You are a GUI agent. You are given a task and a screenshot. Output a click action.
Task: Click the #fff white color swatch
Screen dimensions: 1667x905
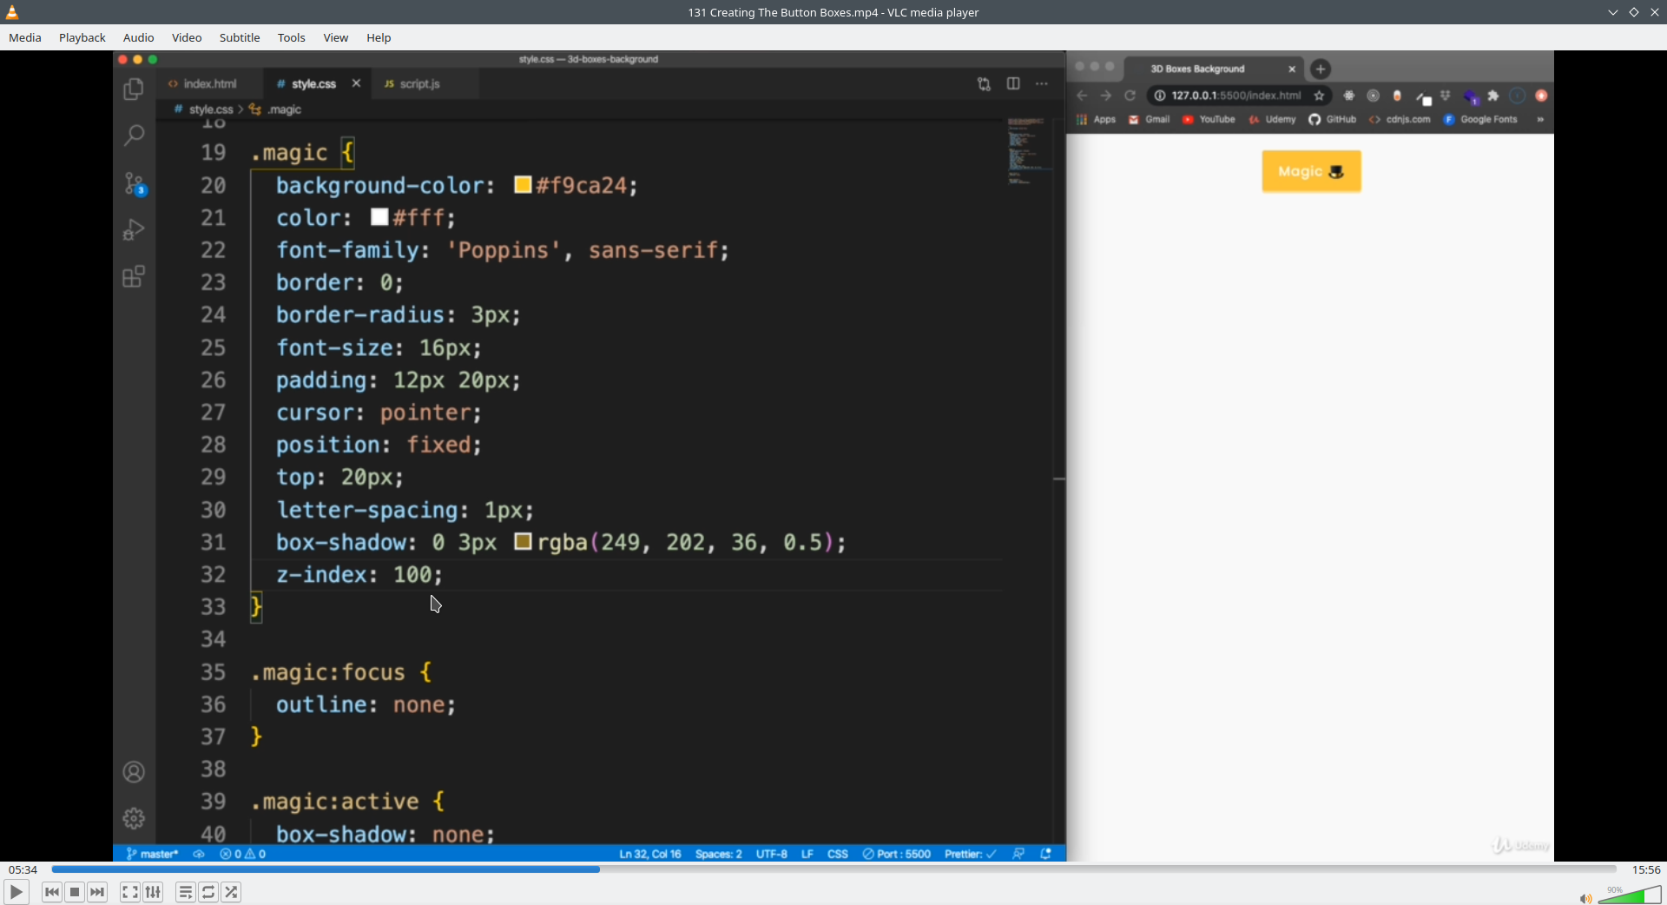pyautogui.click(x=379, y=217)
